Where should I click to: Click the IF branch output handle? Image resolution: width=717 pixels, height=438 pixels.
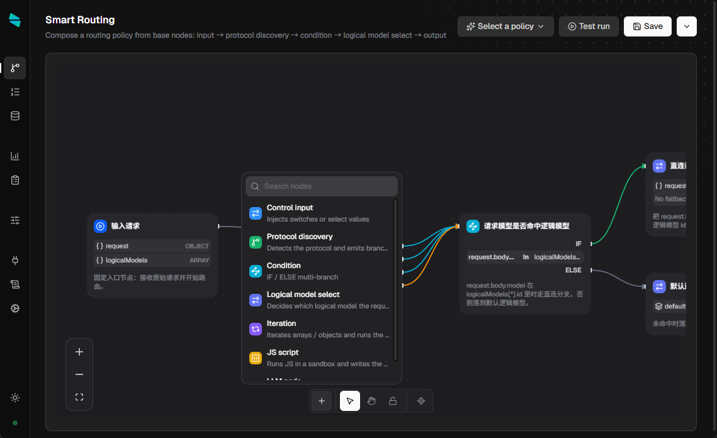(x=591, y=244)
